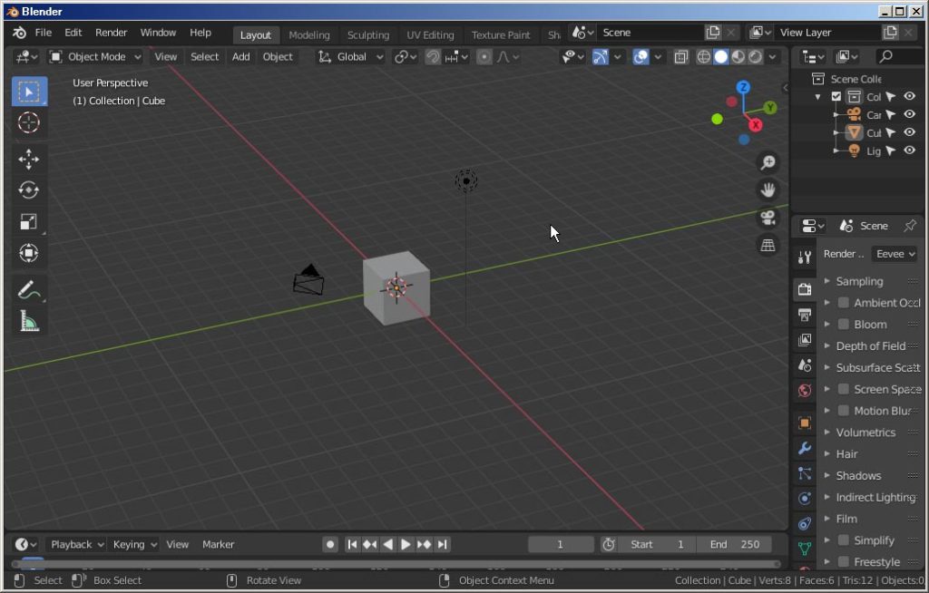Hide the Cube in the outliner

pos(909,132)
